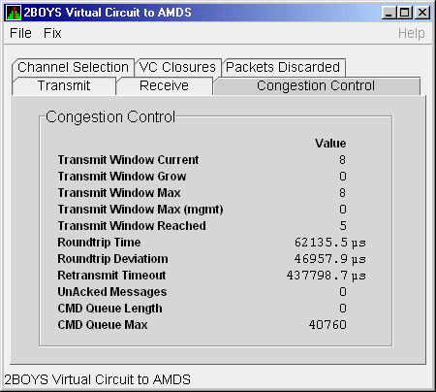
Task: Minimize the 2BOYS Virtual Circuit window
Action: point(389,13)
